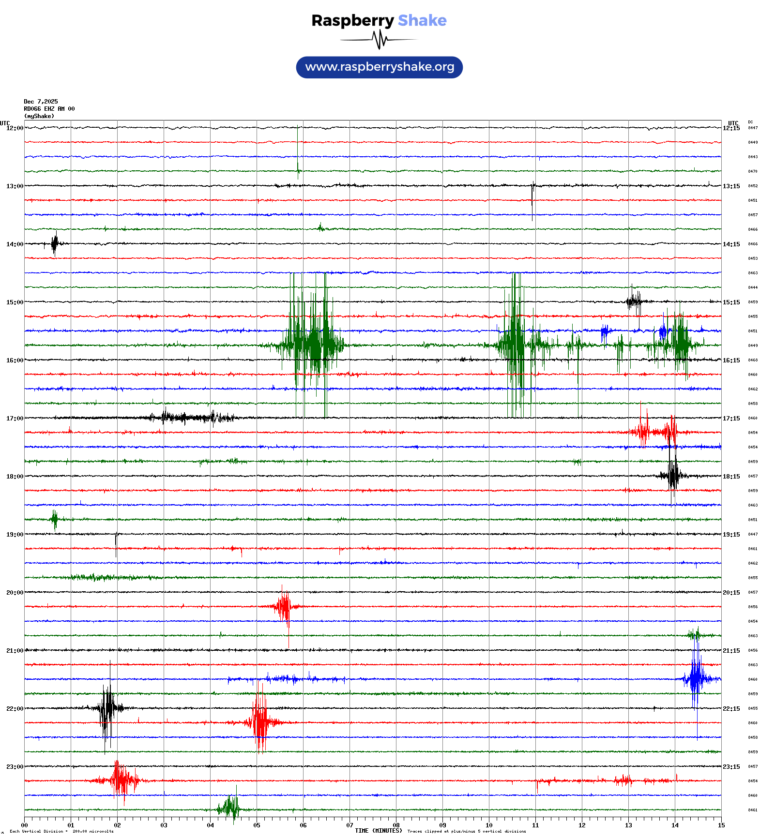Viewport: 760px width, 838px height.
Task: Click the (myShake) label
Action: (x=39, y=116)
